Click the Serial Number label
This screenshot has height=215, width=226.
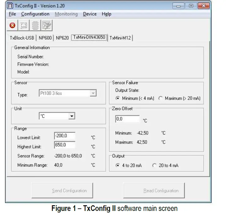(31, 57)
